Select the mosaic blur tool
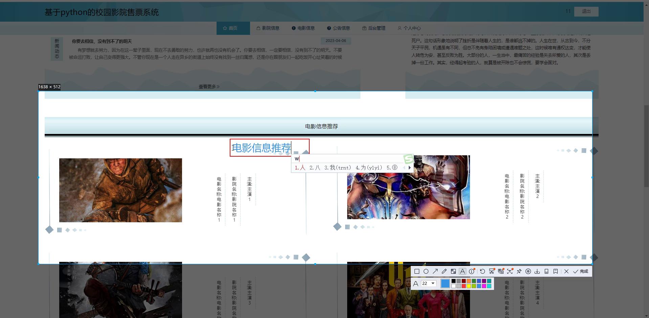 point(453,271)
